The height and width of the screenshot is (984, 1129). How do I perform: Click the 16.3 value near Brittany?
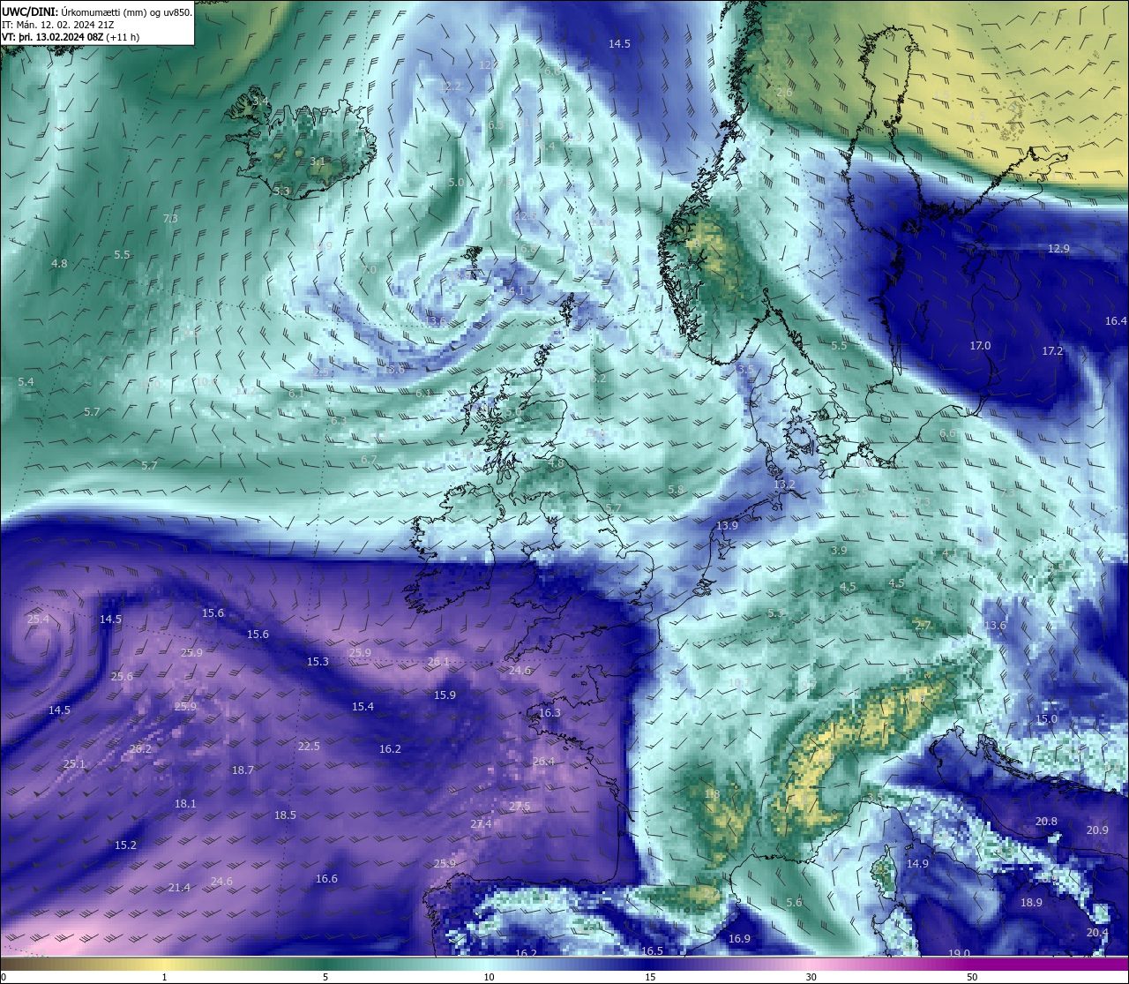[550, 712]
